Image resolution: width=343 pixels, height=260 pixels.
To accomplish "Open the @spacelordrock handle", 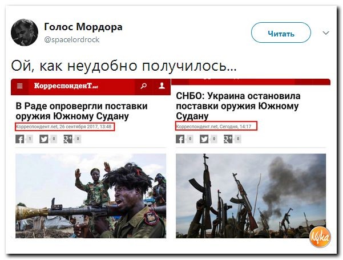I will 72,40.
